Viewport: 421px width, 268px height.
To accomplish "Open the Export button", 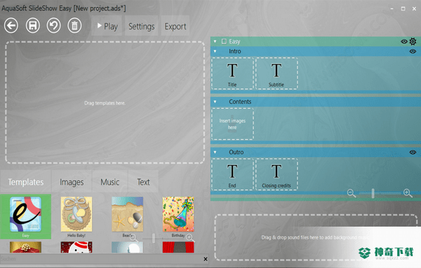I will click(x=175, y=27).
